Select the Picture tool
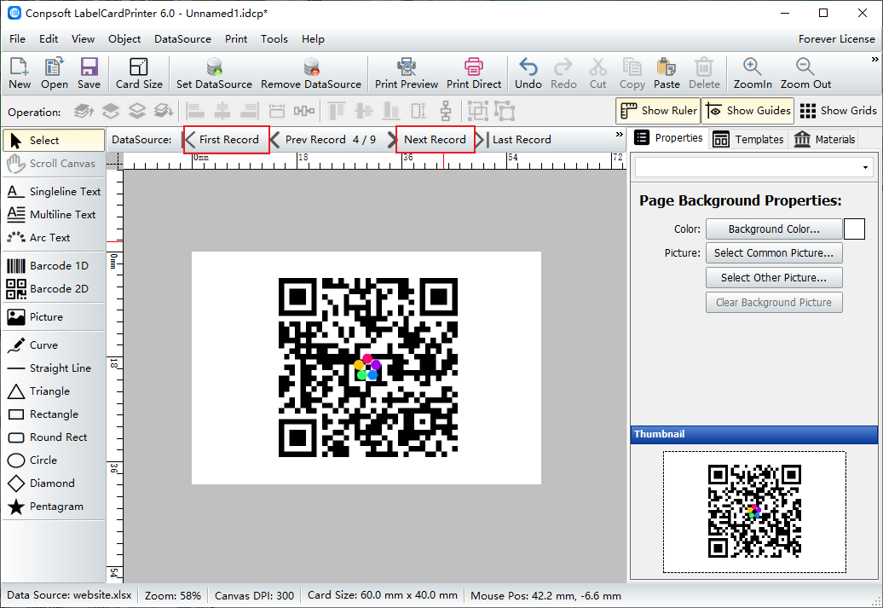 point(54,316)
